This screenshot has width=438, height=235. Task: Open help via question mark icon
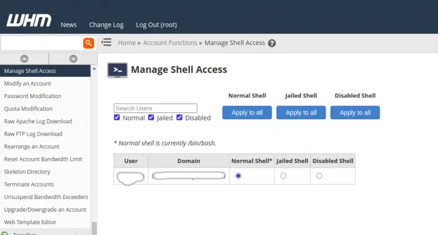tap(272, 43)
